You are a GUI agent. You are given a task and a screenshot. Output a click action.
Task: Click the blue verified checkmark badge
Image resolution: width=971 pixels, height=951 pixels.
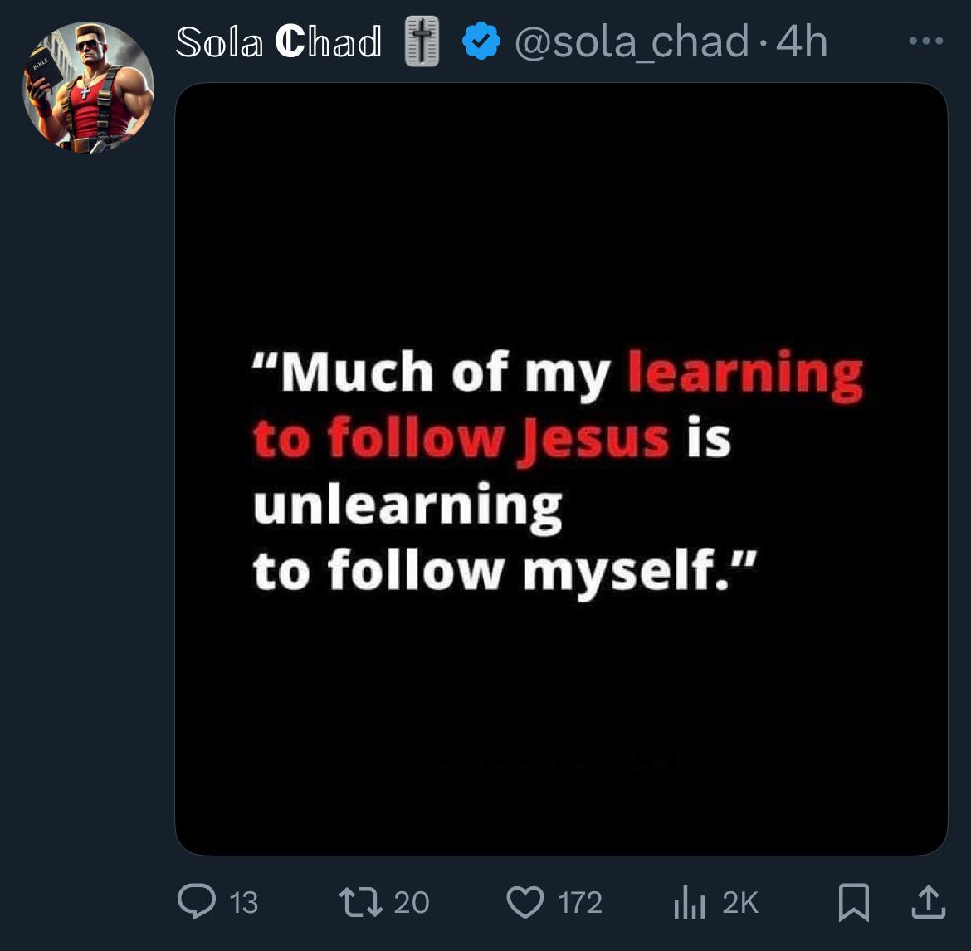click(x=481, y=41)
